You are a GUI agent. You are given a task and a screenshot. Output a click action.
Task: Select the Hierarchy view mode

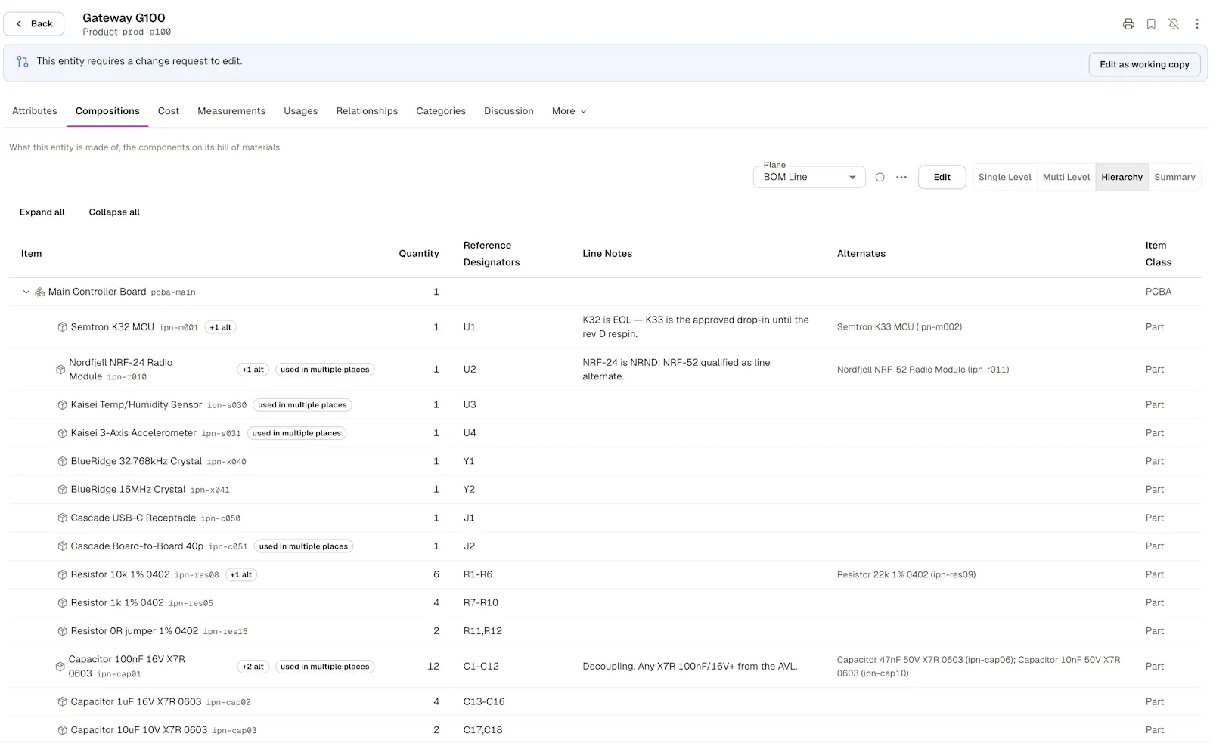pos(1122,178)
